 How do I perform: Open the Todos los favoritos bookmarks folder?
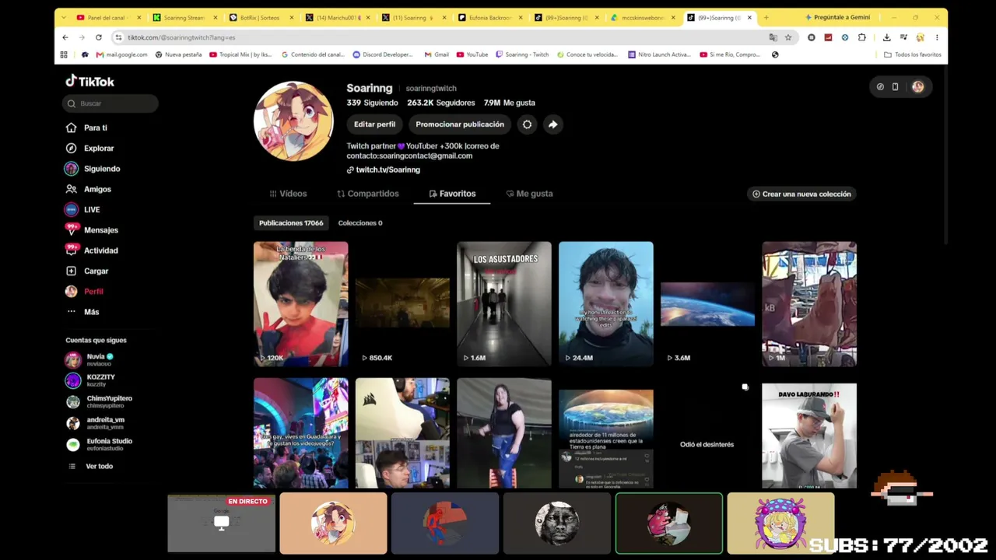pyautogui.click(x=913, y=54)
